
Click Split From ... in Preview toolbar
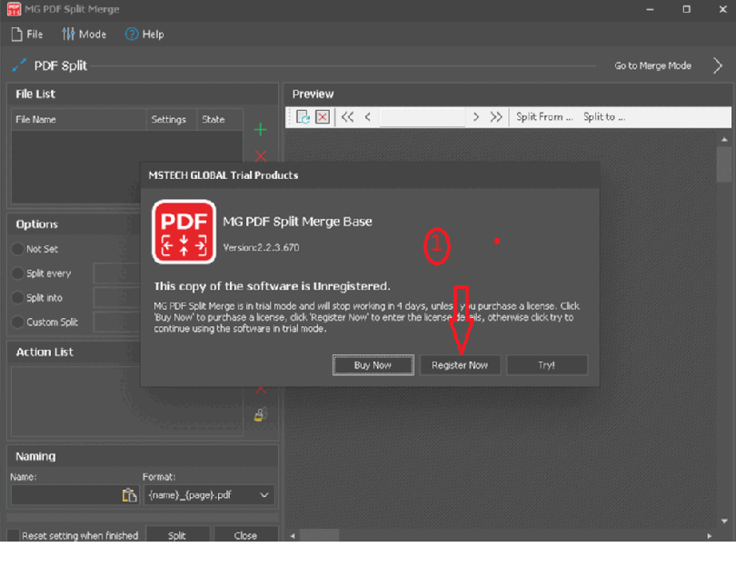tap(544, 117)
